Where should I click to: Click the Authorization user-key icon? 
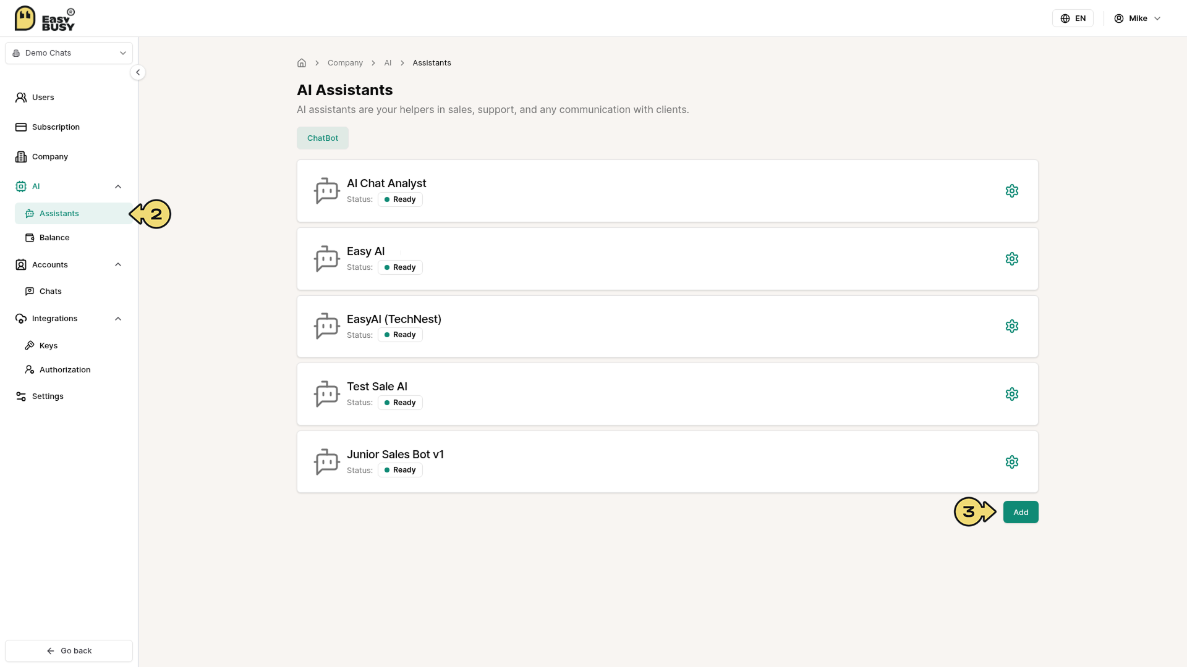30,370
